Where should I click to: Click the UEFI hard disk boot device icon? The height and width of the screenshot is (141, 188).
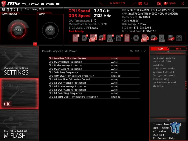(76, 38)
